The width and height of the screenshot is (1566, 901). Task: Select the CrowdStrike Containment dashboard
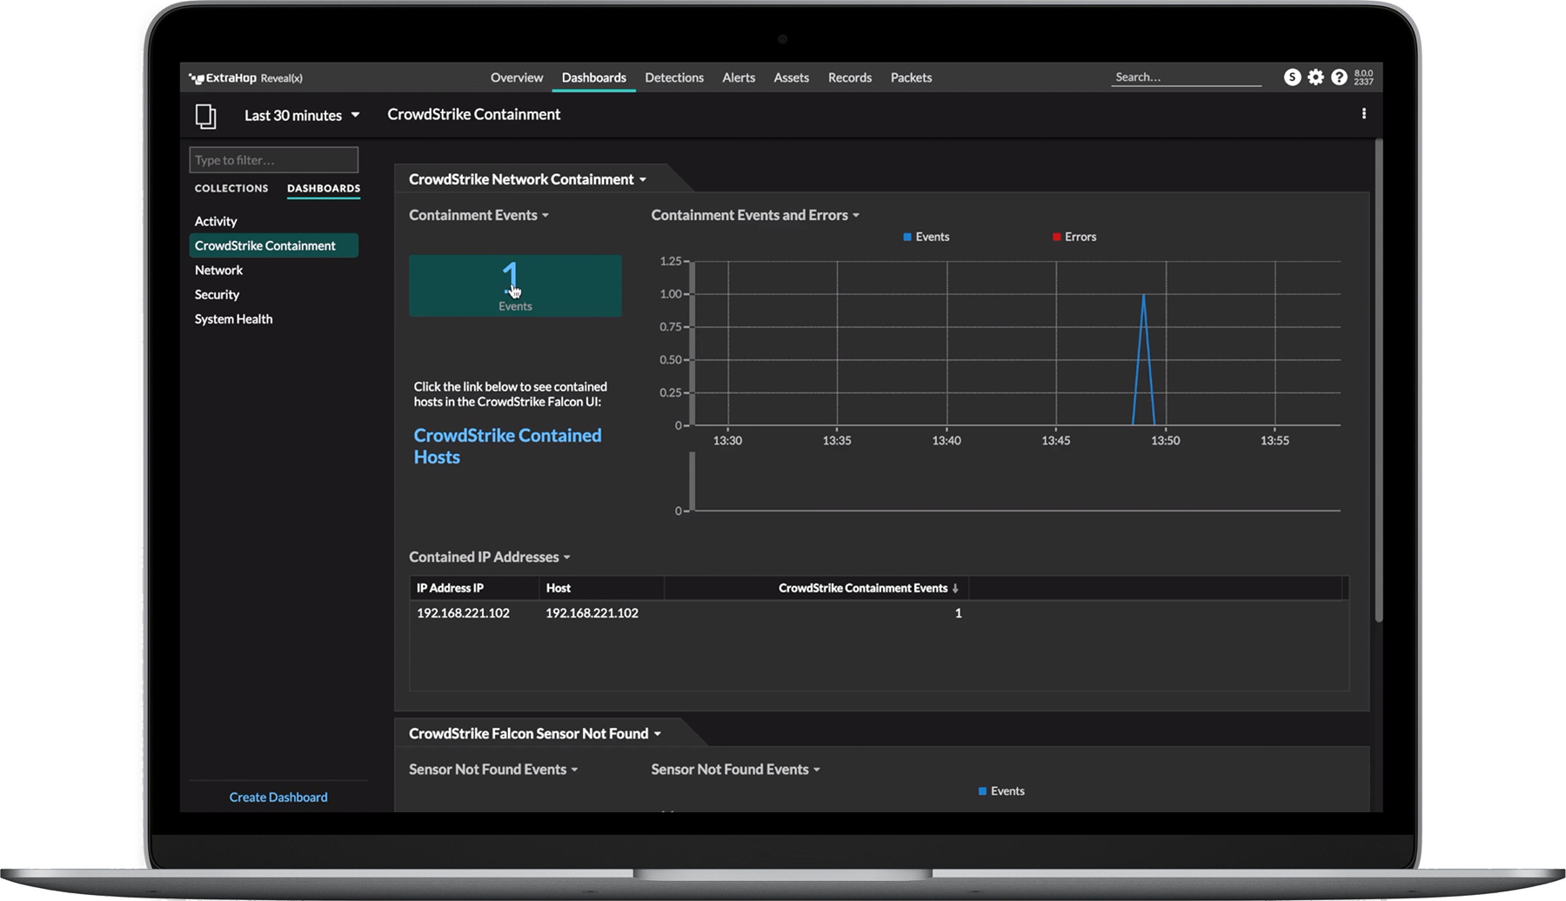[273, 245]
